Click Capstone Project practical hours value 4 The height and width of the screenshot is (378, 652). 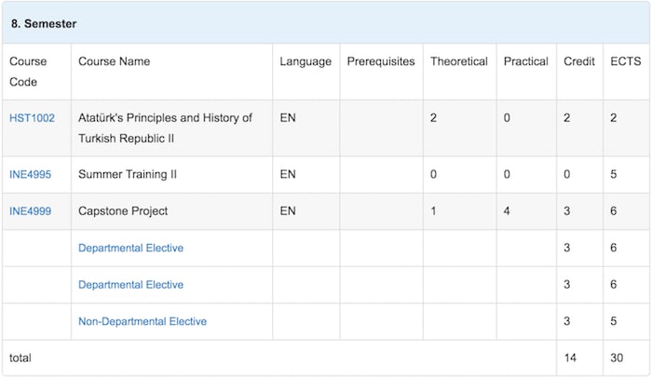[507, 210]
